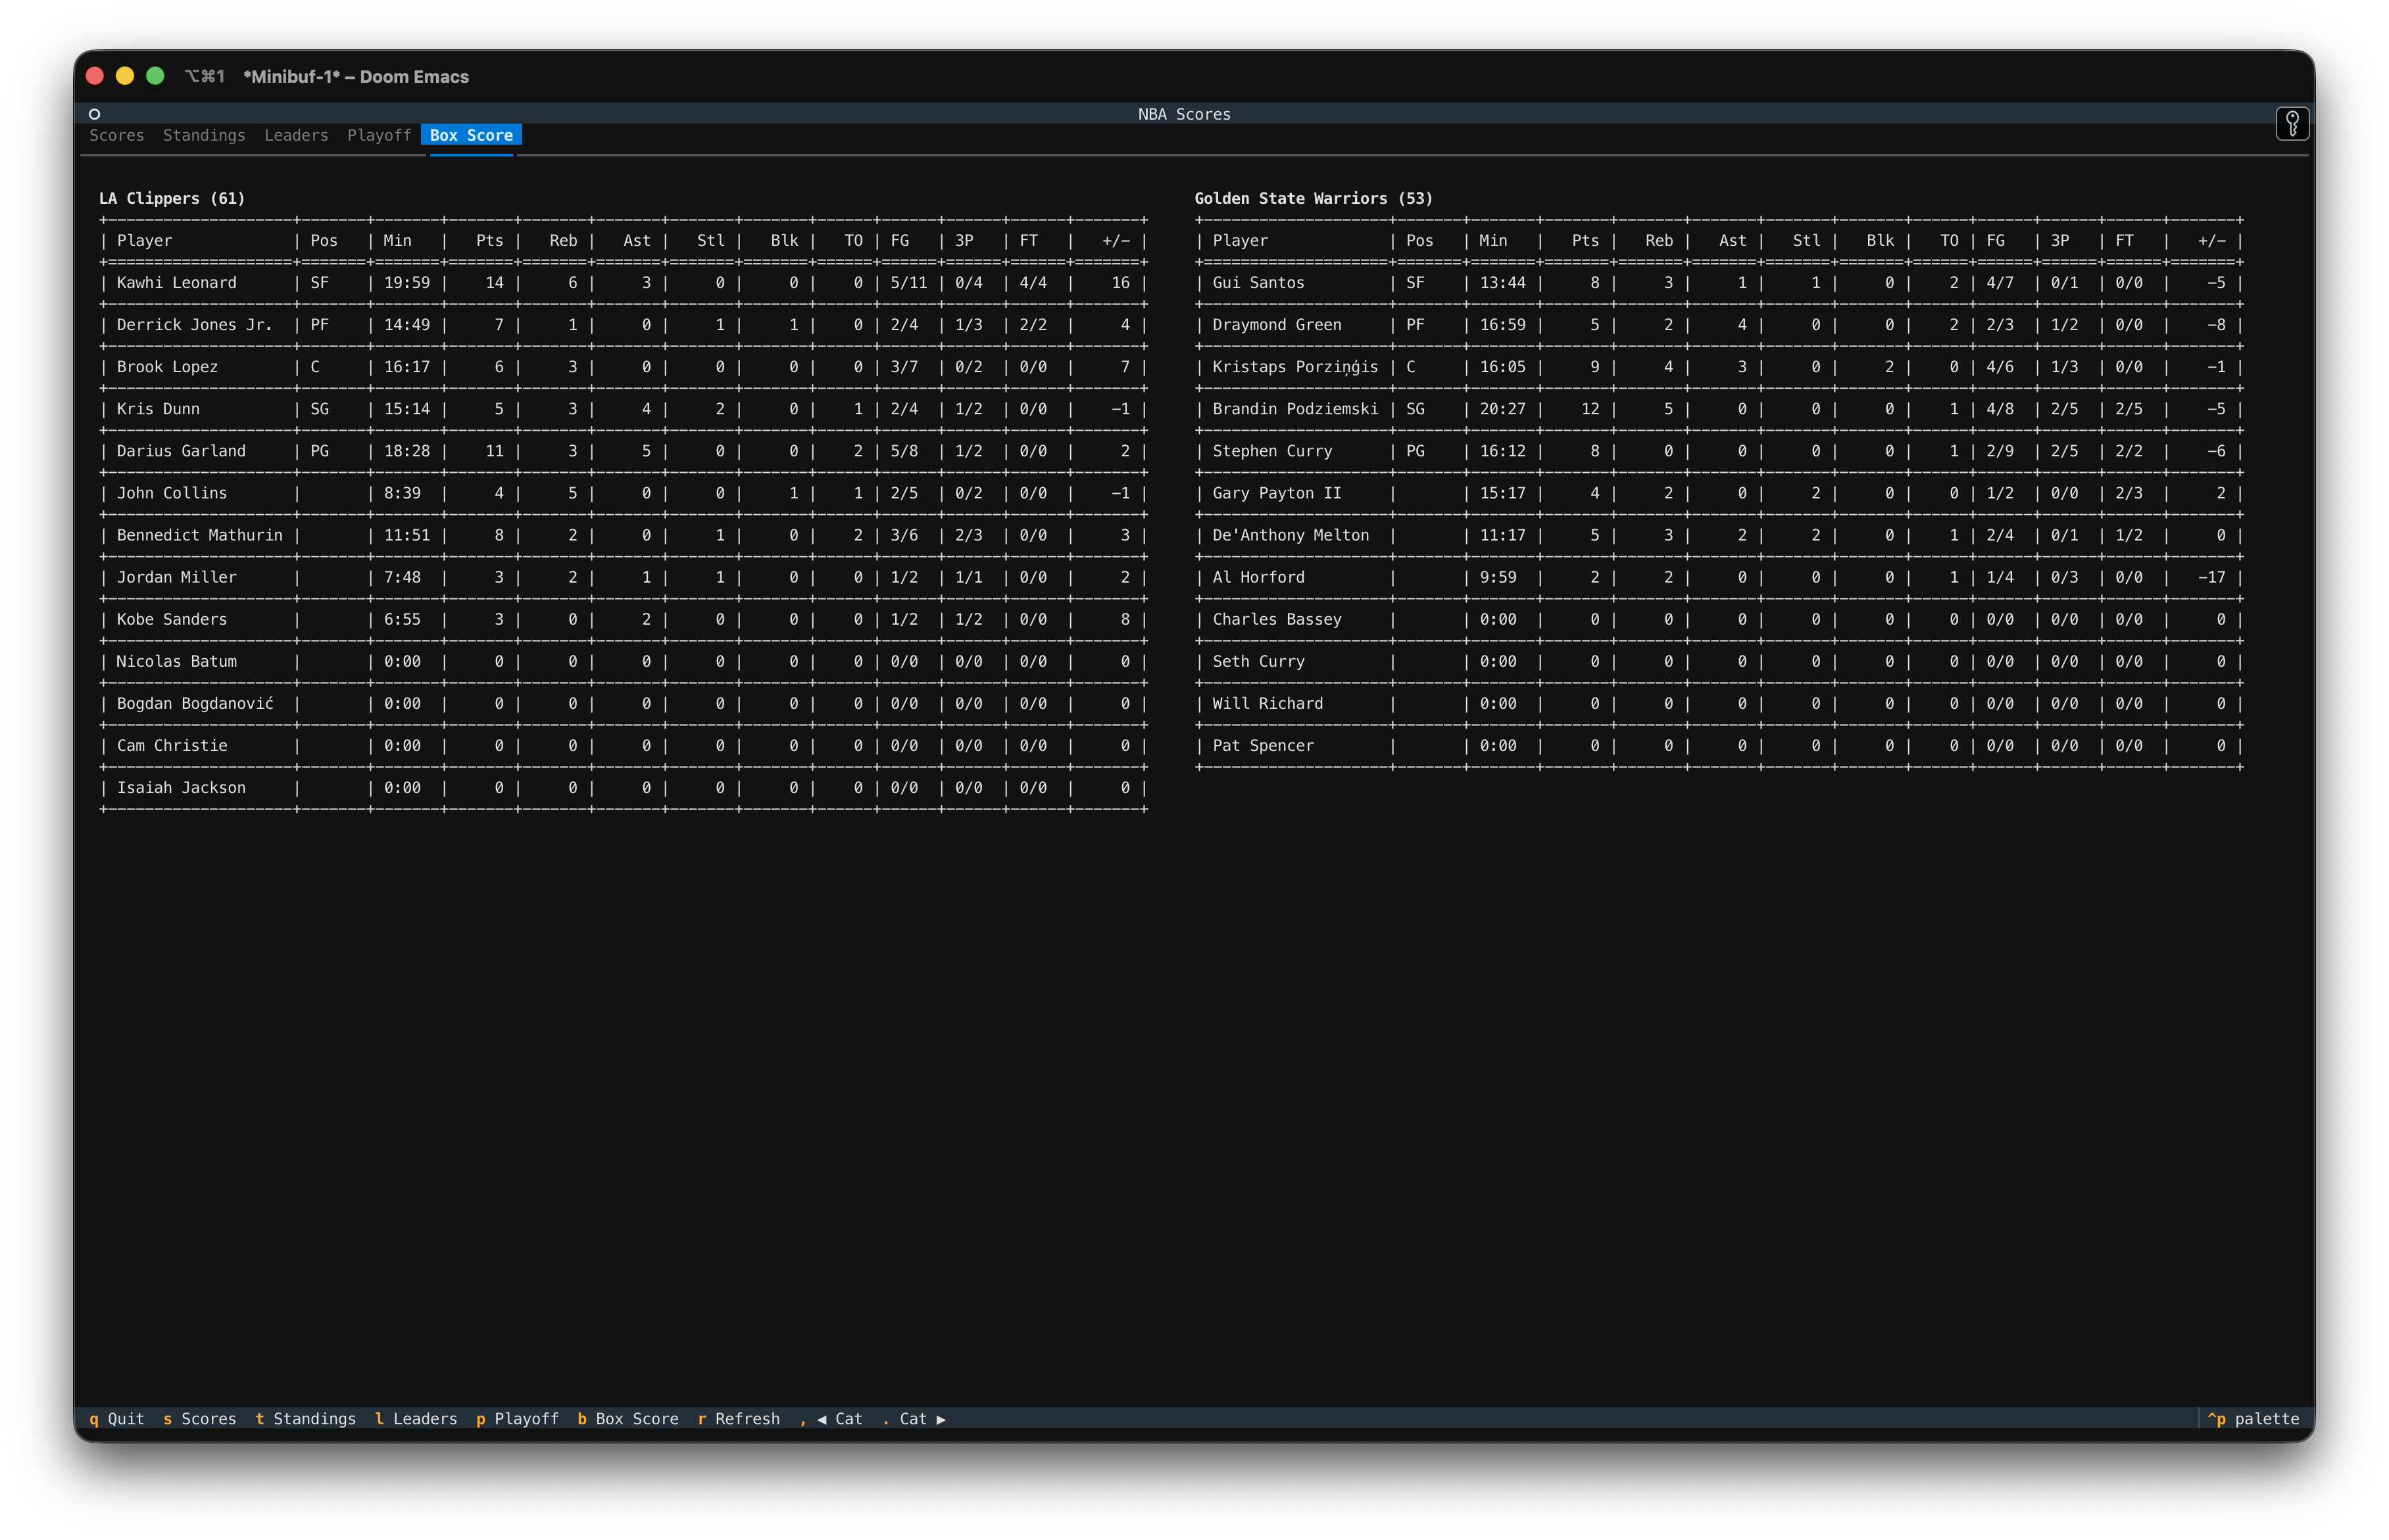2389x1540 pixels.
Task: Click the key icon at top right
Action: tap(2292, 123)
